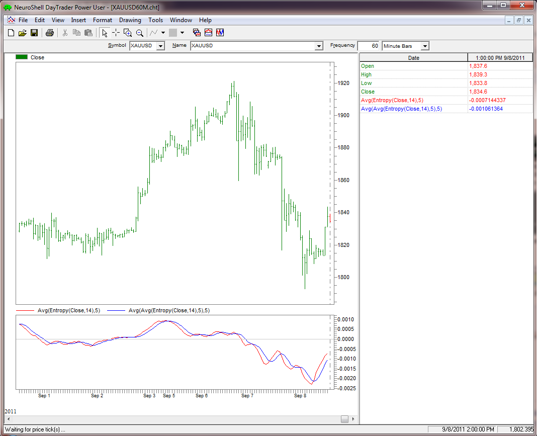
Task: Close the inner chart document window
Action: [x=528, y=21]
